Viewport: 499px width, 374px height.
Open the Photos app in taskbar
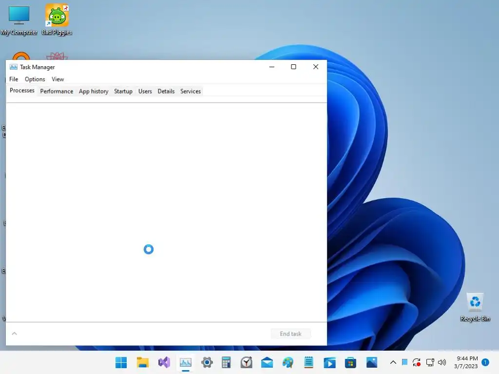tap(372, 362)
